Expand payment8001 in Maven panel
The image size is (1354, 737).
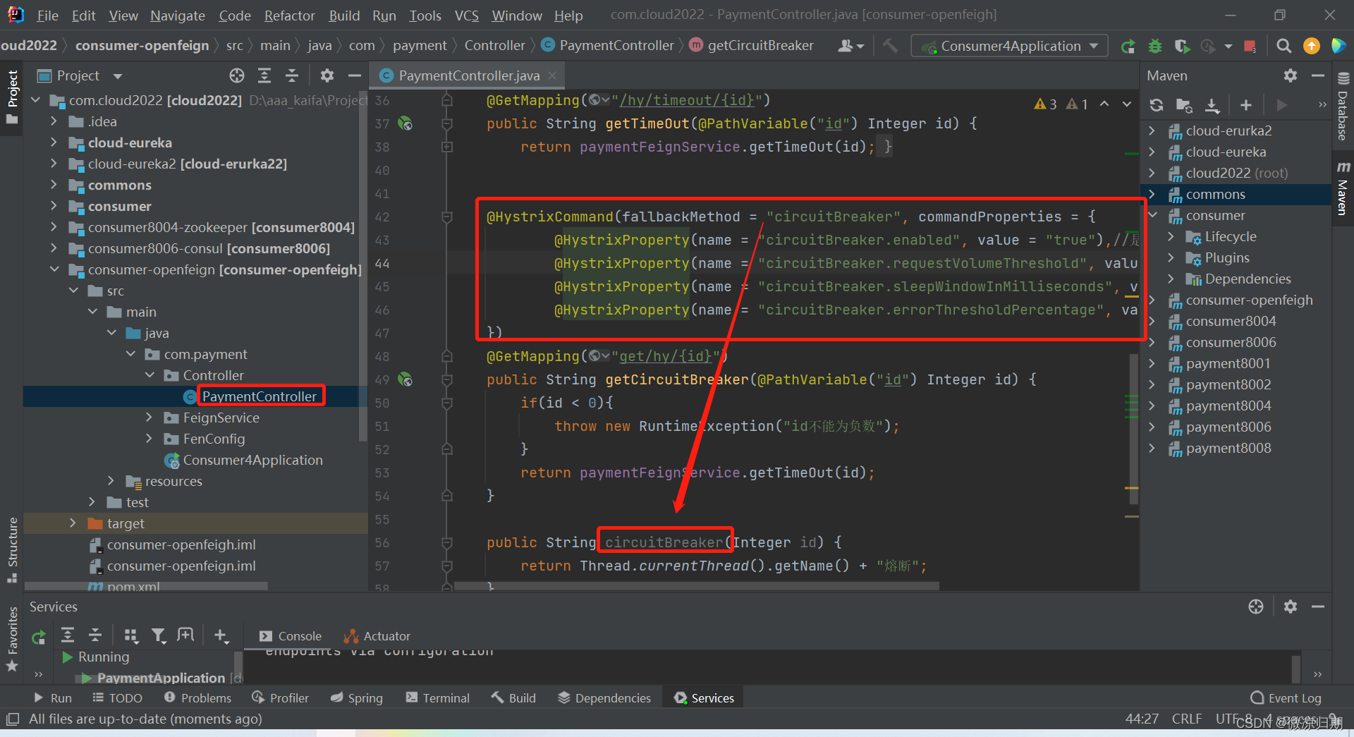coord(1152,363)
